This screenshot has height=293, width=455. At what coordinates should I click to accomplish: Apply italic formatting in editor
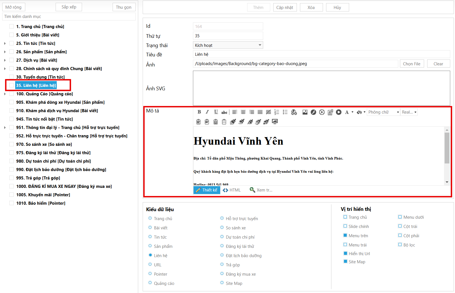[x=207, y=112]
